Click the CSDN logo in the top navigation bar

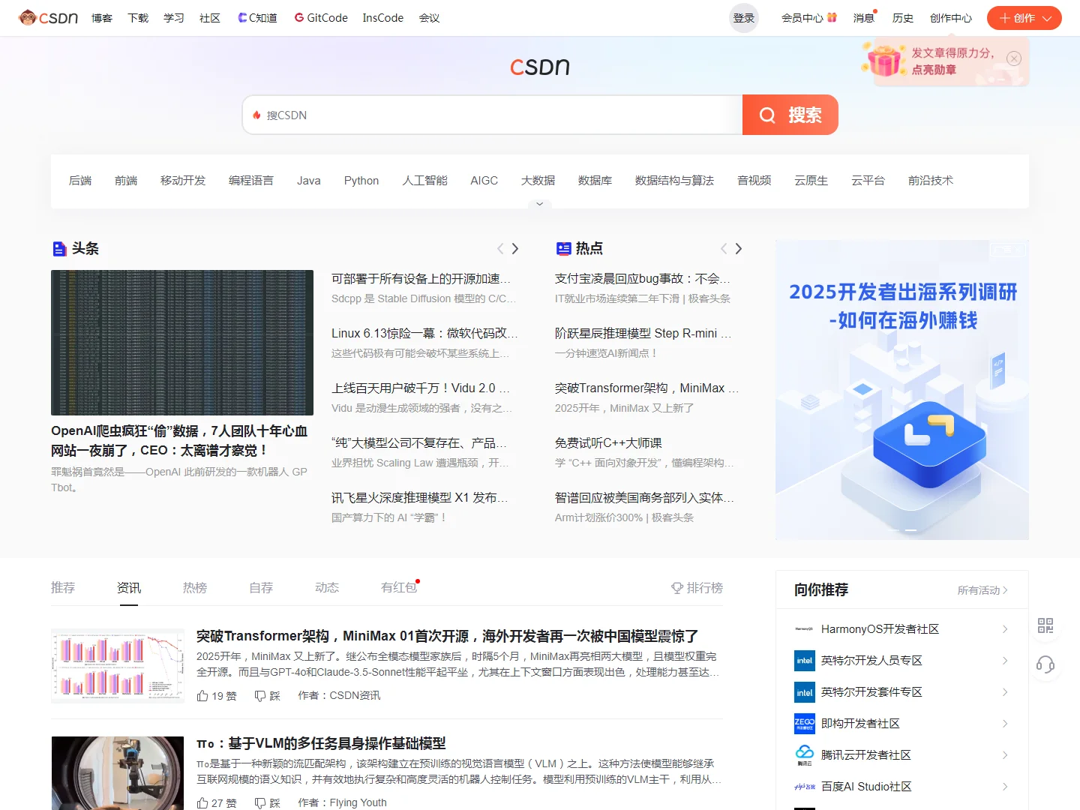(49, 18)
